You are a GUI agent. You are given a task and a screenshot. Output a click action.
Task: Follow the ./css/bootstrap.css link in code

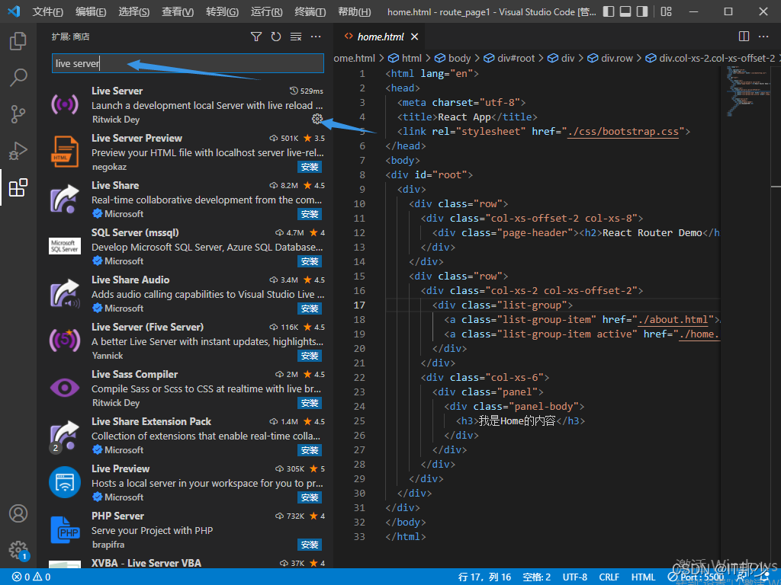tap(623, 131)
